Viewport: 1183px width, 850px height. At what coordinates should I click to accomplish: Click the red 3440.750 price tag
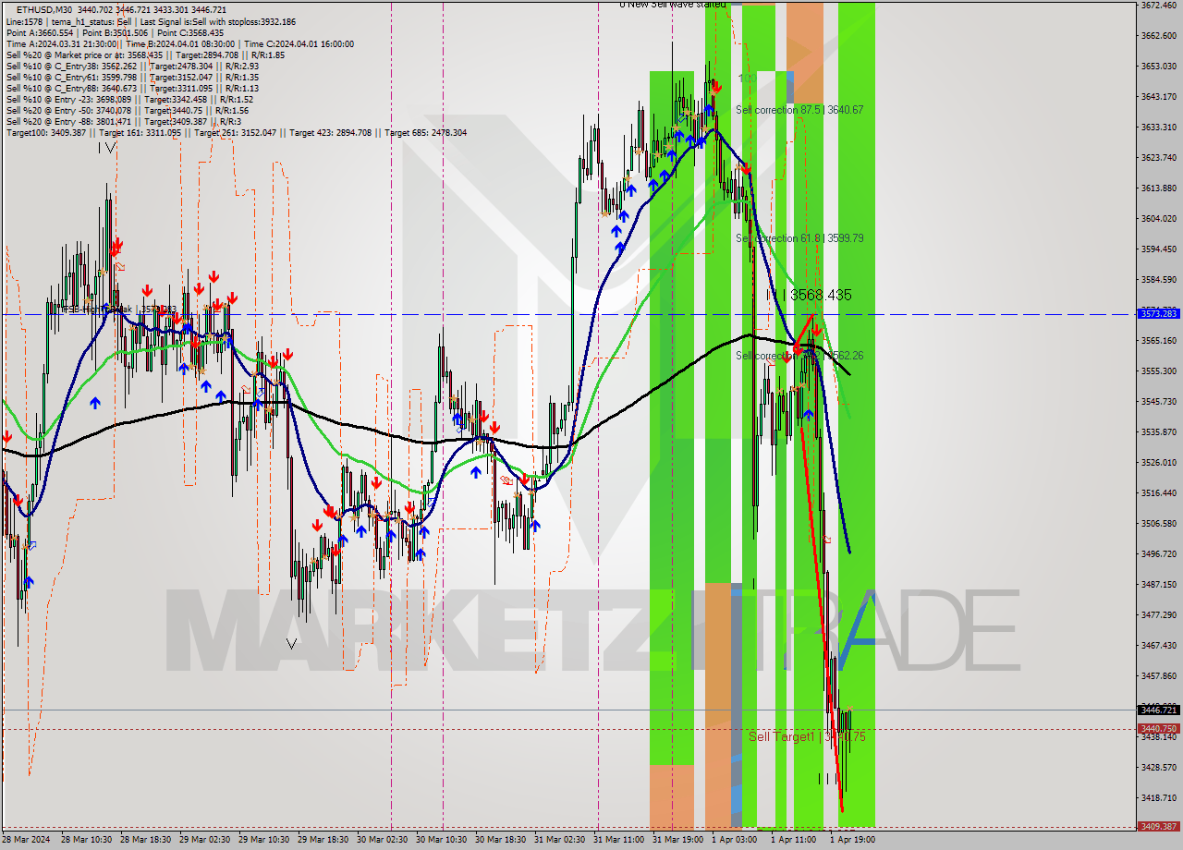[1158, 728]
